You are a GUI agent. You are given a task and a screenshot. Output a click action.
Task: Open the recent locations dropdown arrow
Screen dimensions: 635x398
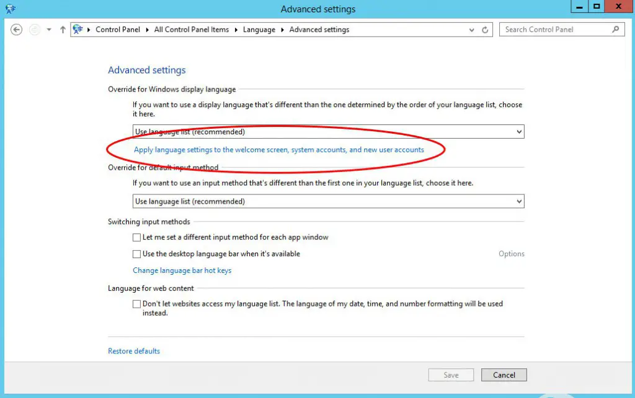[x=49, y=30]
